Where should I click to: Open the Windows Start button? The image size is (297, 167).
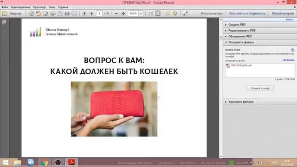click(x=5, y=162)
